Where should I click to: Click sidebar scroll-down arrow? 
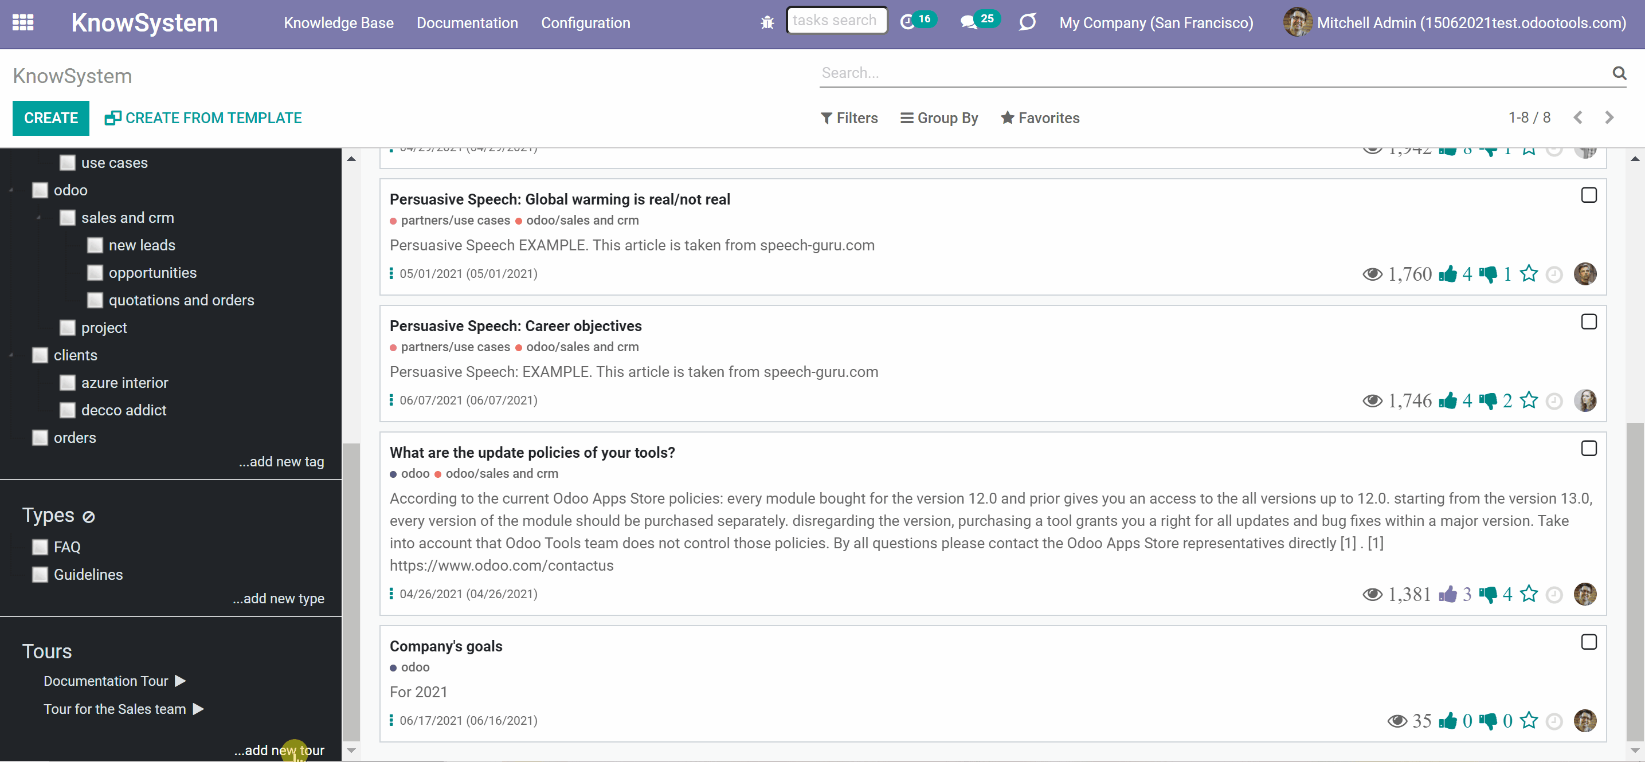tap(351, 751)
